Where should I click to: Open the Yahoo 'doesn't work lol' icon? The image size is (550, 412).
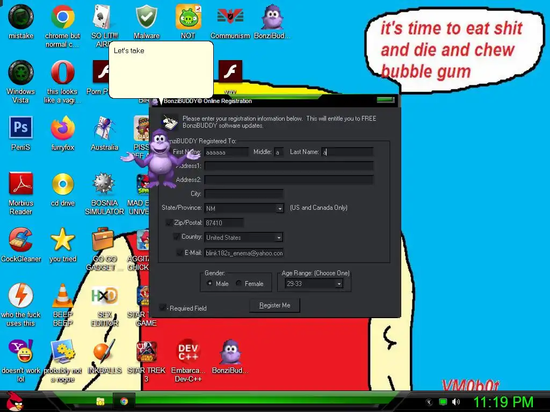tap(21, 360)
